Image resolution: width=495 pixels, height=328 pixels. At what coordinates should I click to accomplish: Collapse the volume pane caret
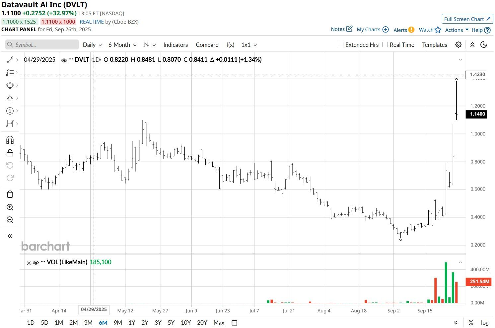tap(460, 262)
